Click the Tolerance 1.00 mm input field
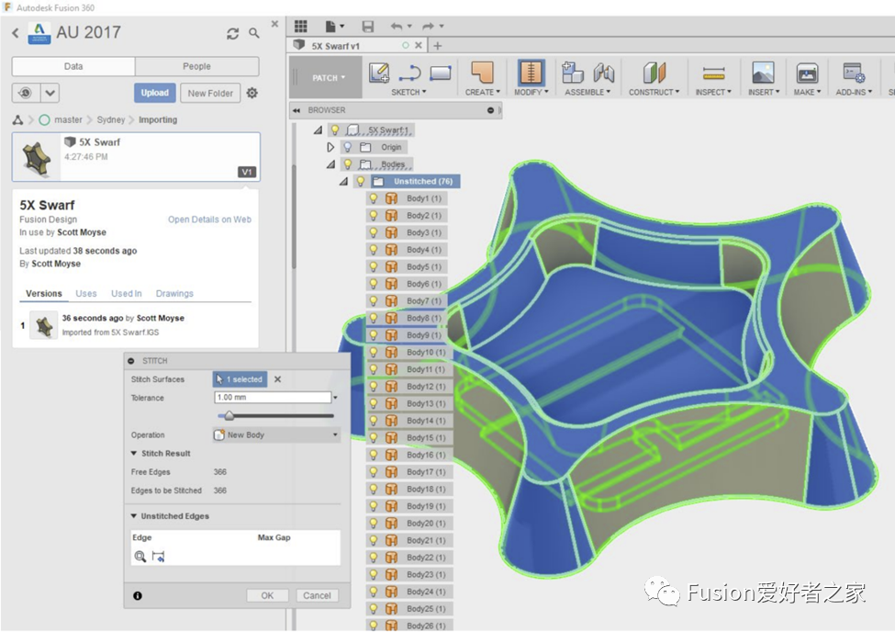Image resolution: width=895 pixels, height=632 pixels. [x=272, y=398]
